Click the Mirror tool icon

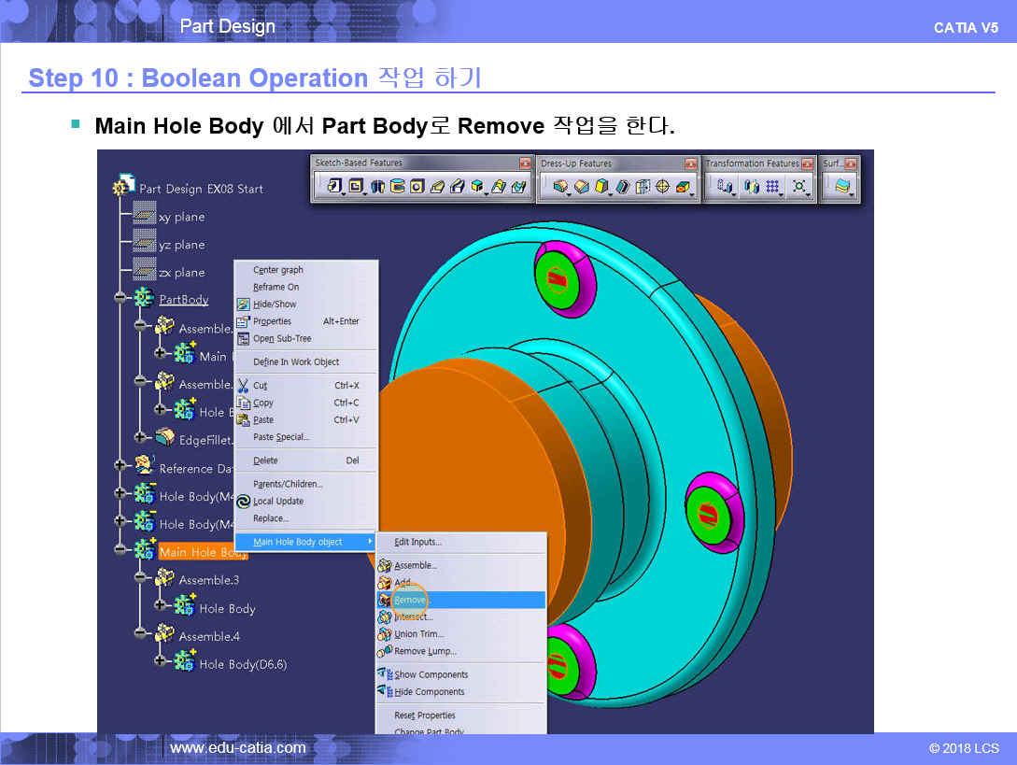point(752,187)
